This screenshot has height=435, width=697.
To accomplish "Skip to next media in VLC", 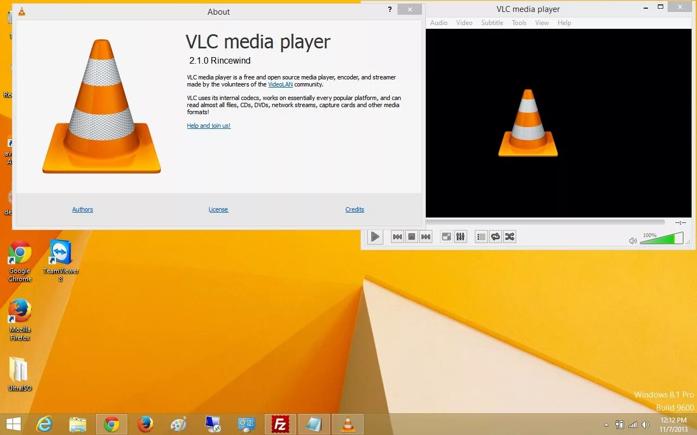I will pyautogui.click(x=426, y=237).
